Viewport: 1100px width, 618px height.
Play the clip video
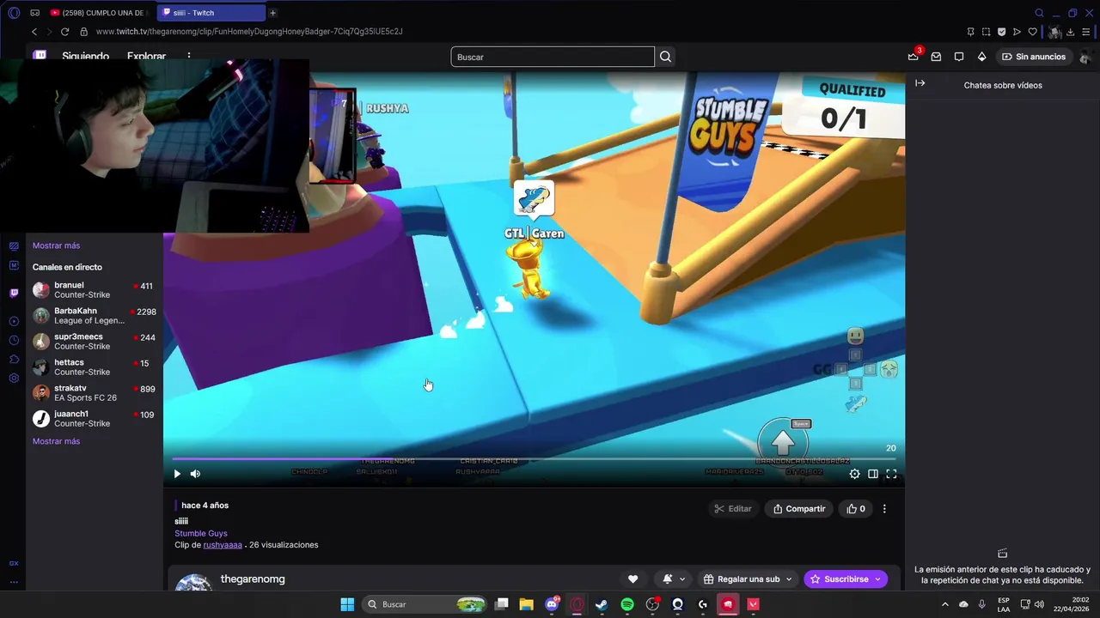[x=177, y=474]
